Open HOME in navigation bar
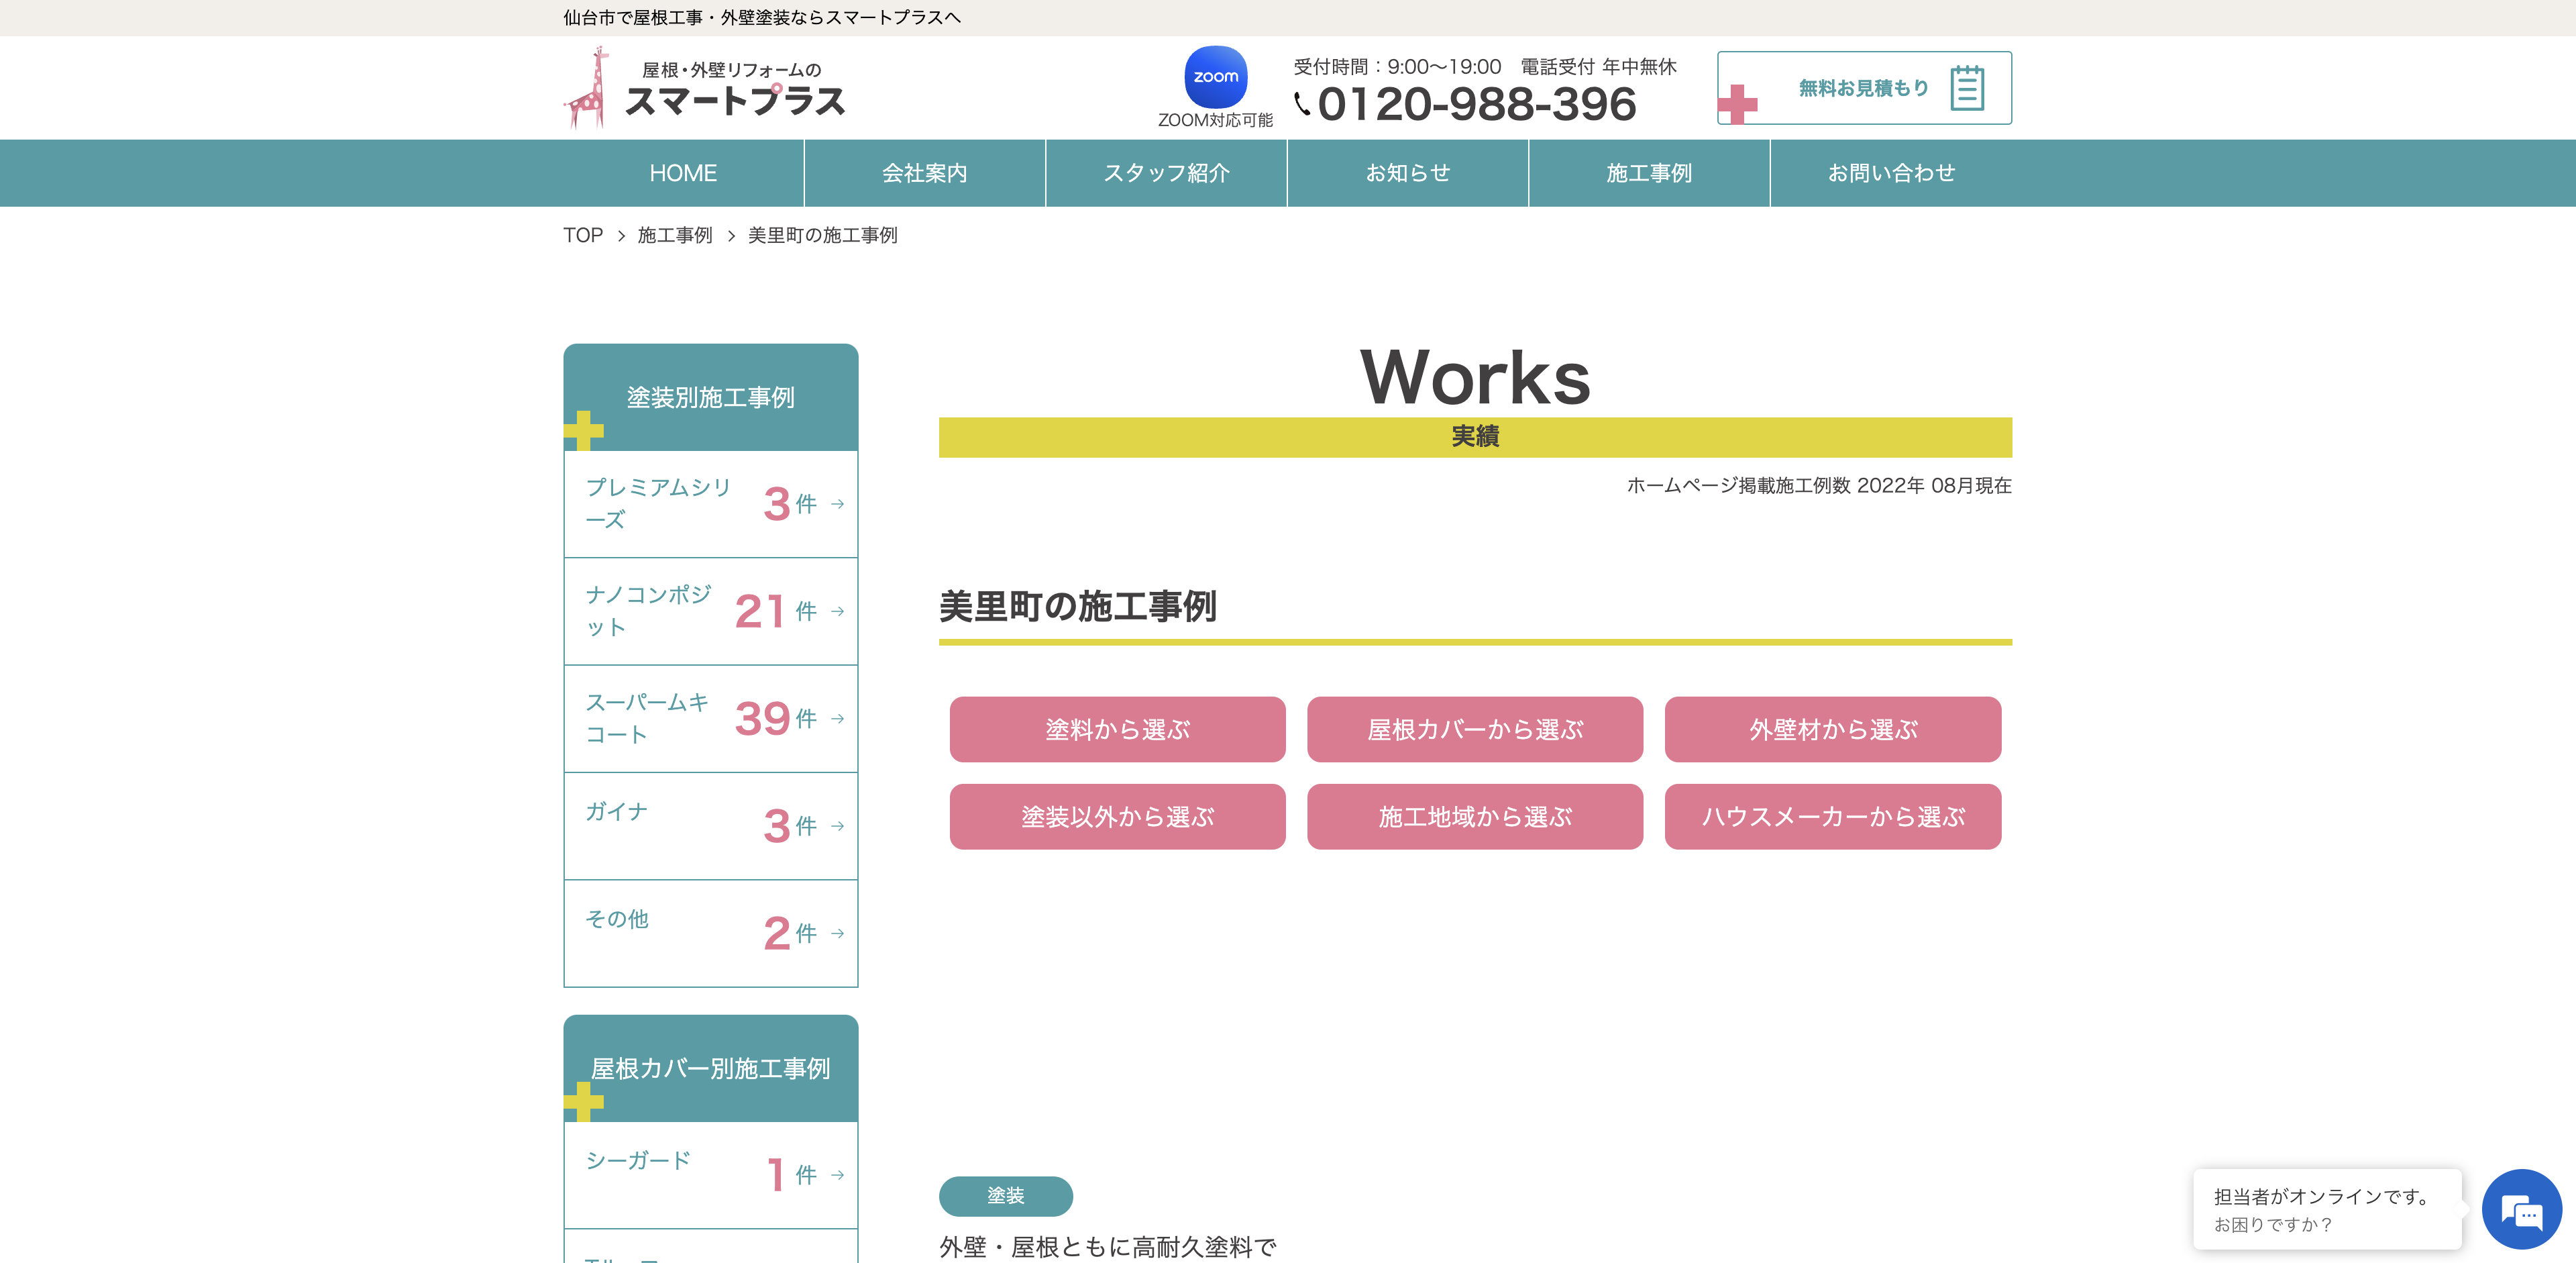 coord(683,173)
